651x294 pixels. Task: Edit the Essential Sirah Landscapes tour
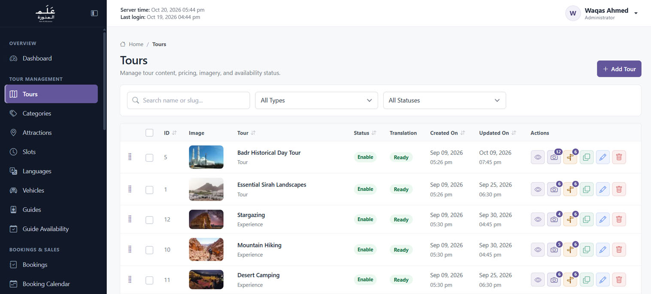tap(603, 189)
